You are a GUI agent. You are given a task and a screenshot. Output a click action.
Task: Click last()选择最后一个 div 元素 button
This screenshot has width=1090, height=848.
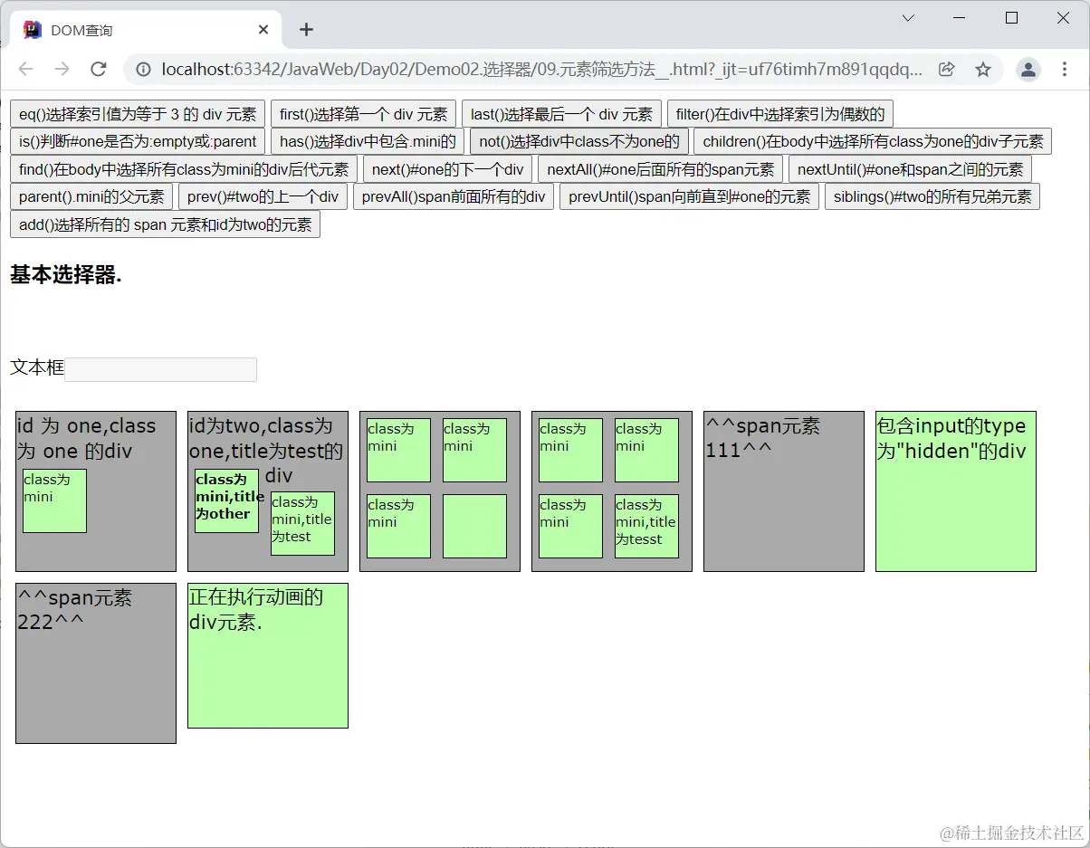coord(561,114)
